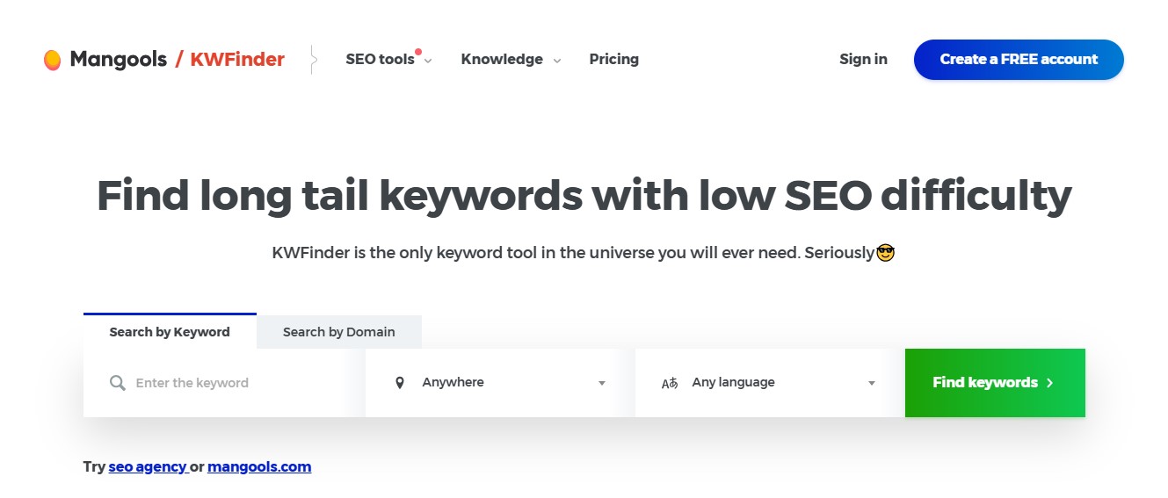Viewport: 1168px width, 498px height.
Task: Click the Mangools orange logo icon
Action: pyautogui.click(x=52, y=60)
